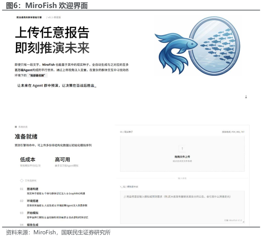
Task: Select the 04 报告生成 workflow step
Action: [x=29, y=225]
